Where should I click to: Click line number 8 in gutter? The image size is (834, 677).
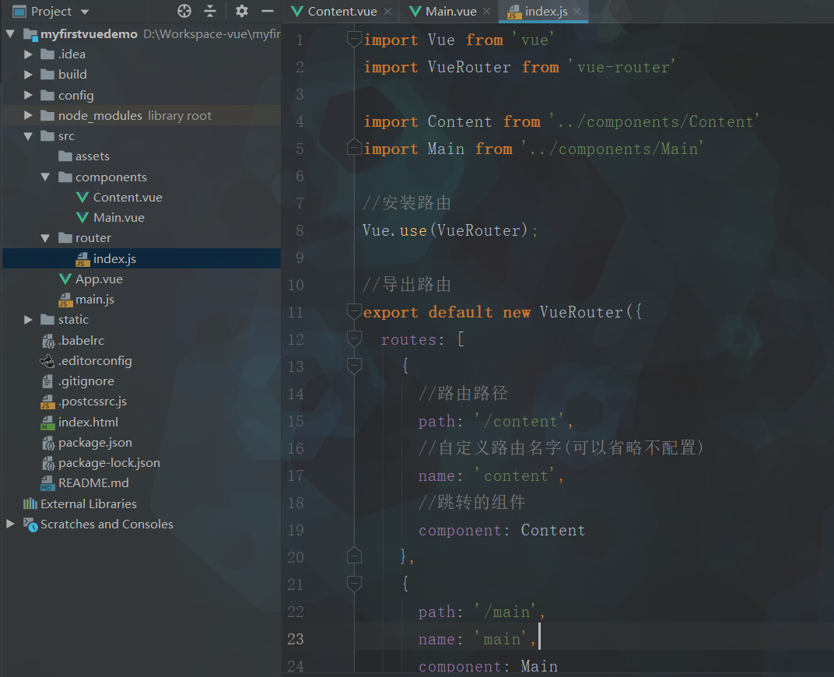(x=300, y=230)
